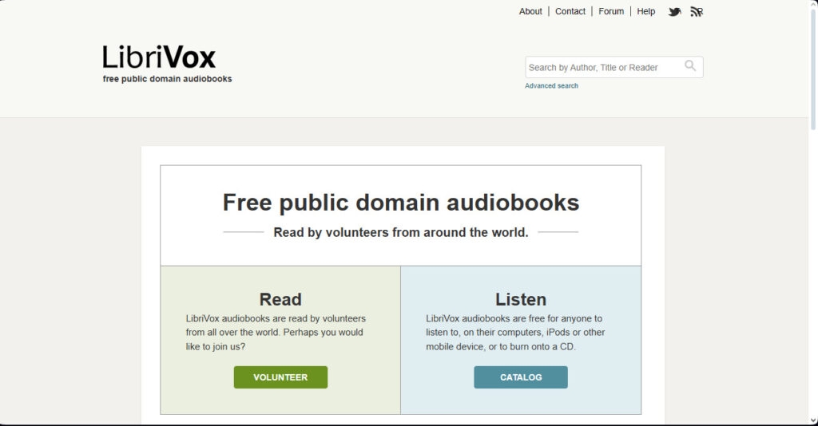Open the Contact menu link
818x426 pixels.
tap(570, 11)
